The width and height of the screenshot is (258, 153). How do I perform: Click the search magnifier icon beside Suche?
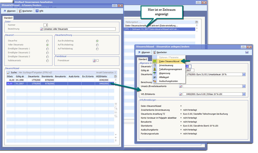pos(8,73)
